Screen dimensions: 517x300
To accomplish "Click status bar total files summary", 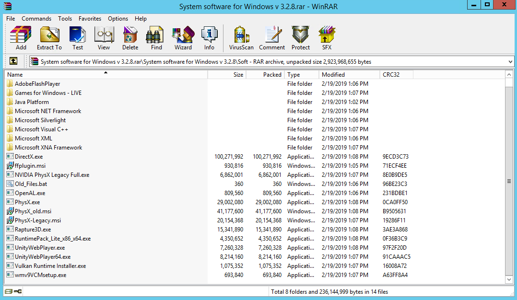I will tap(329, 291).
